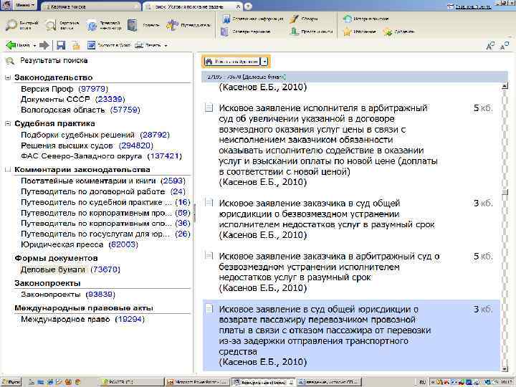The height and width of the screenshot is (387, 516).
Task: Open ФАС Северо-Западного округа (137421)
Action: (101, 156)
